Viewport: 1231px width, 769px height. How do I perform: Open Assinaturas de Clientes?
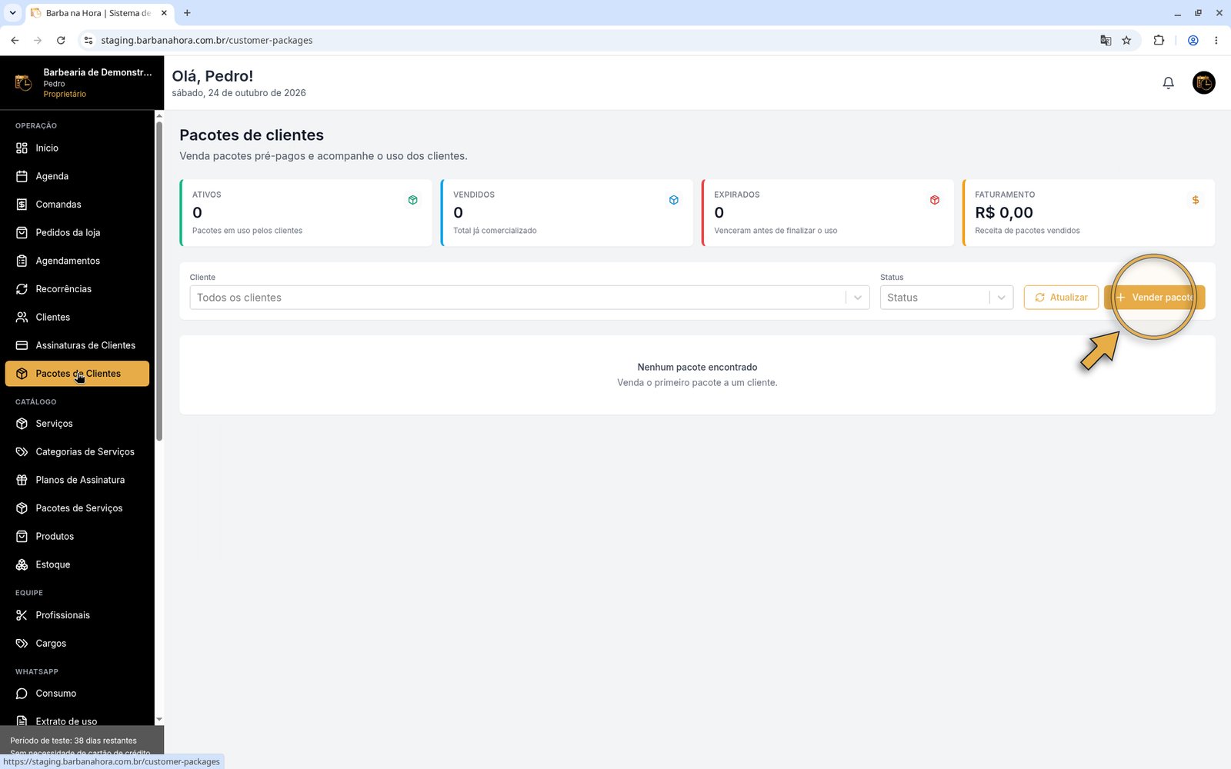pos(77,345)
